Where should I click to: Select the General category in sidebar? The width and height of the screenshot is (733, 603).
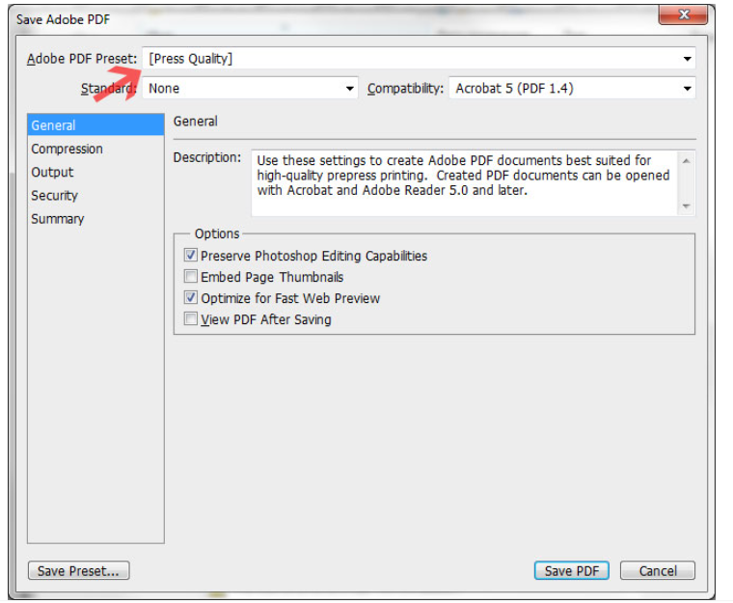point(95,125)
